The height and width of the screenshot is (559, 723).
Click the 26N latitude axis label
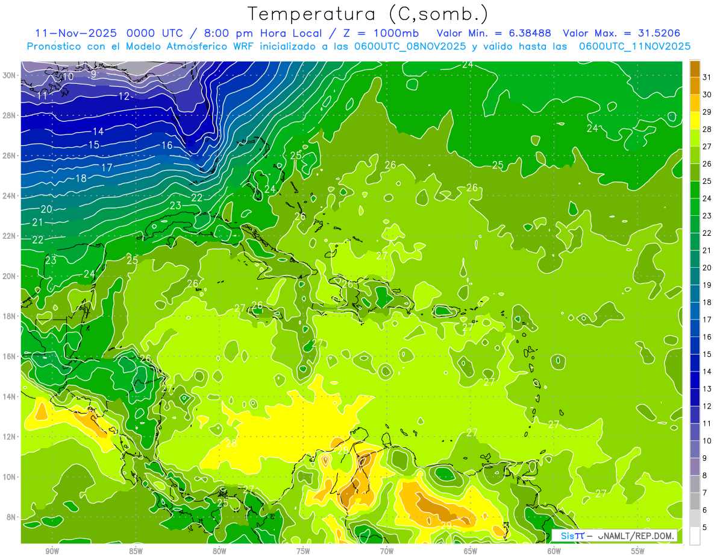click(9, 156)
